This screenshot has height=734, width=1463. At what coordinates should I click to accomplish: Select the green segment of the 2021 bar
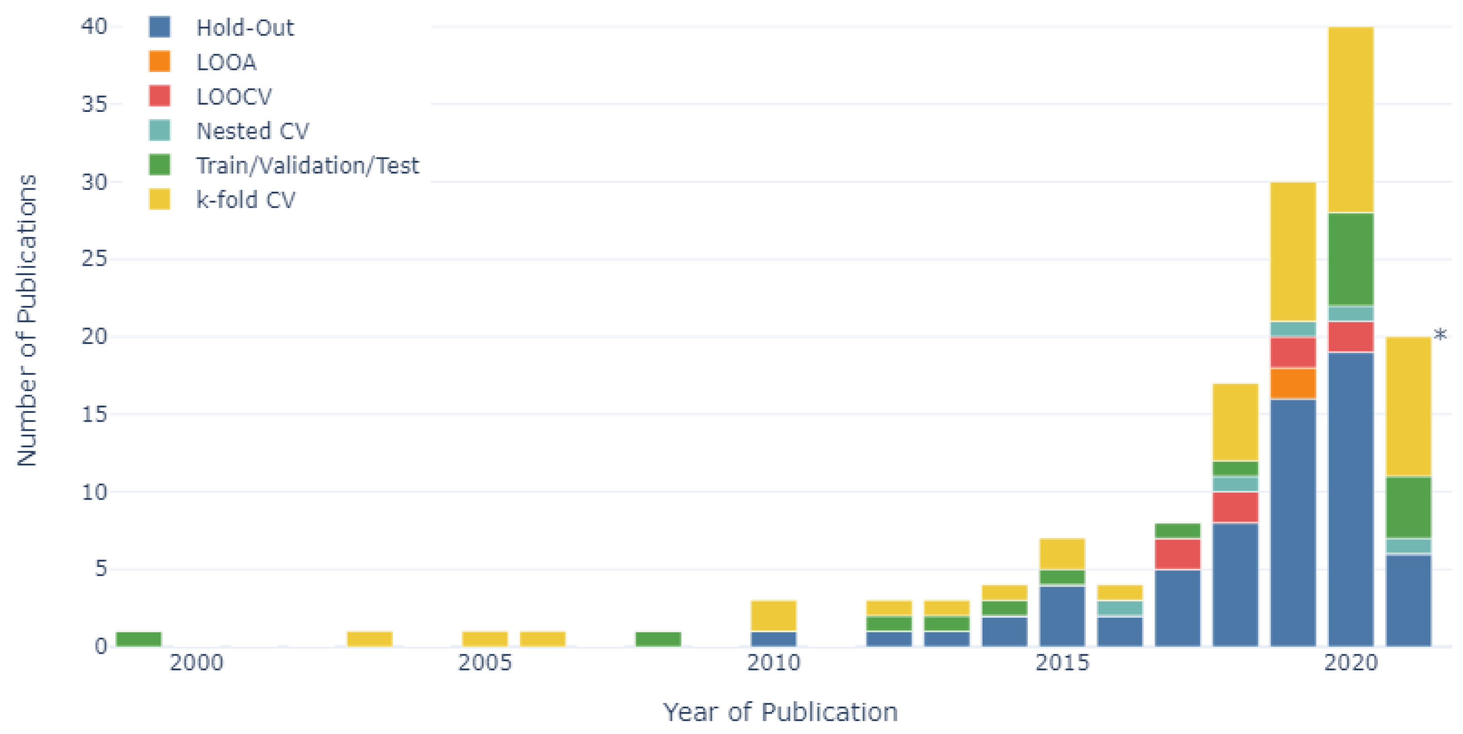coord(1408,508)
